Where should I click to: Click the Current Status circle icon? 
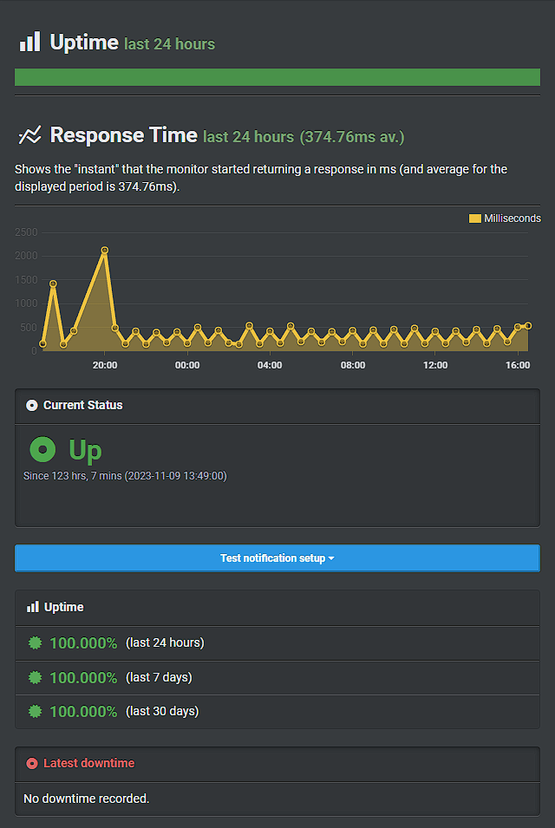[32, 405]
